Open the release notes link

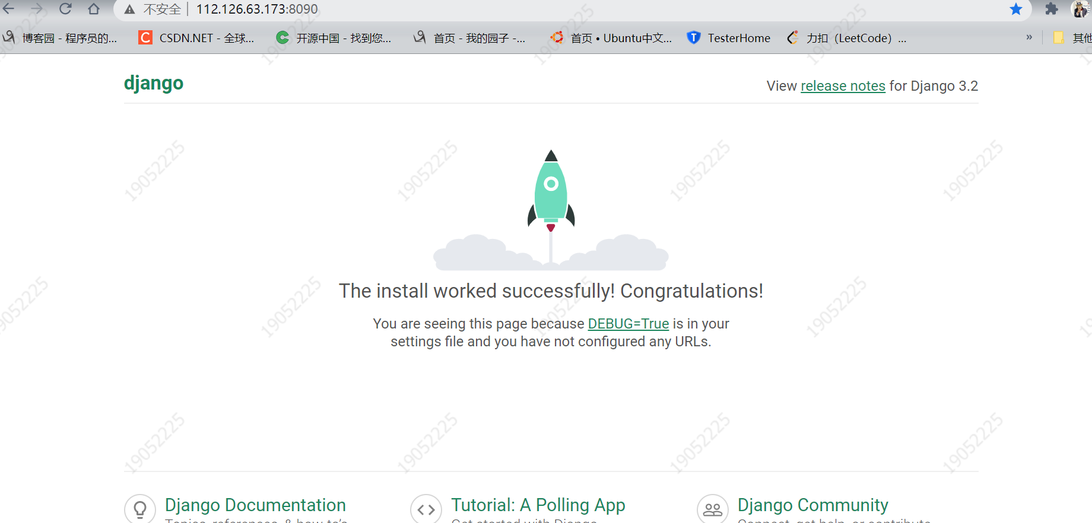[x=843, y=86]
